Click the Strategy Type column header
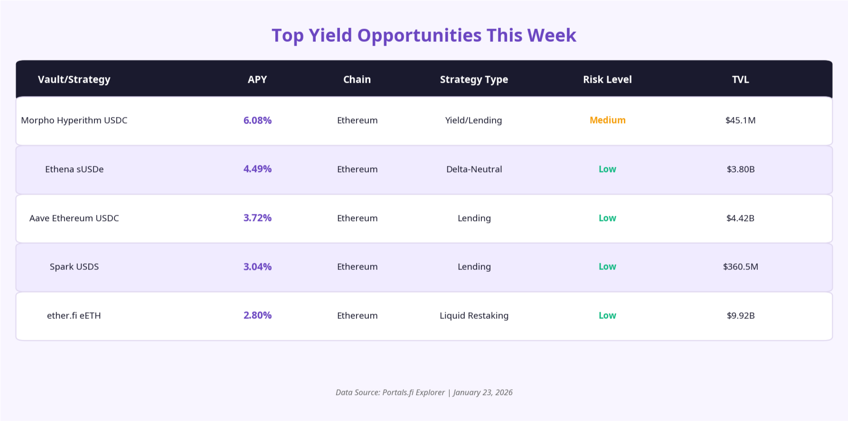This screenshot has height=421, width=848. pyautogui.click(x=474, y=79)
